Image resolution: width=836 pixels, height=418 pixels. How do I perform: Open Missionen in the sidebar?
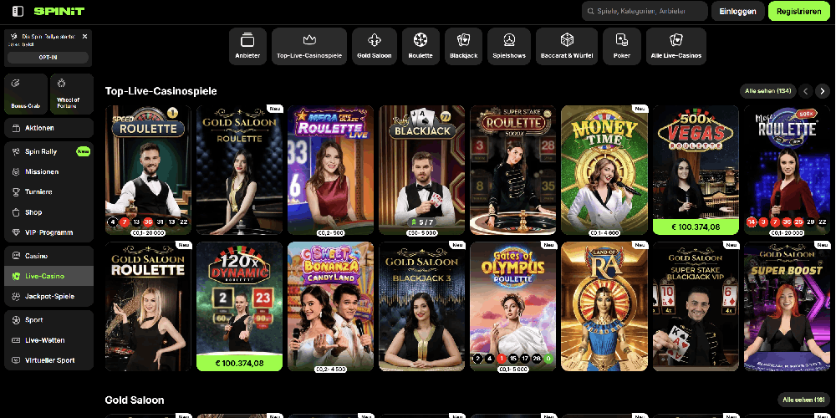[x=48, y=171]
